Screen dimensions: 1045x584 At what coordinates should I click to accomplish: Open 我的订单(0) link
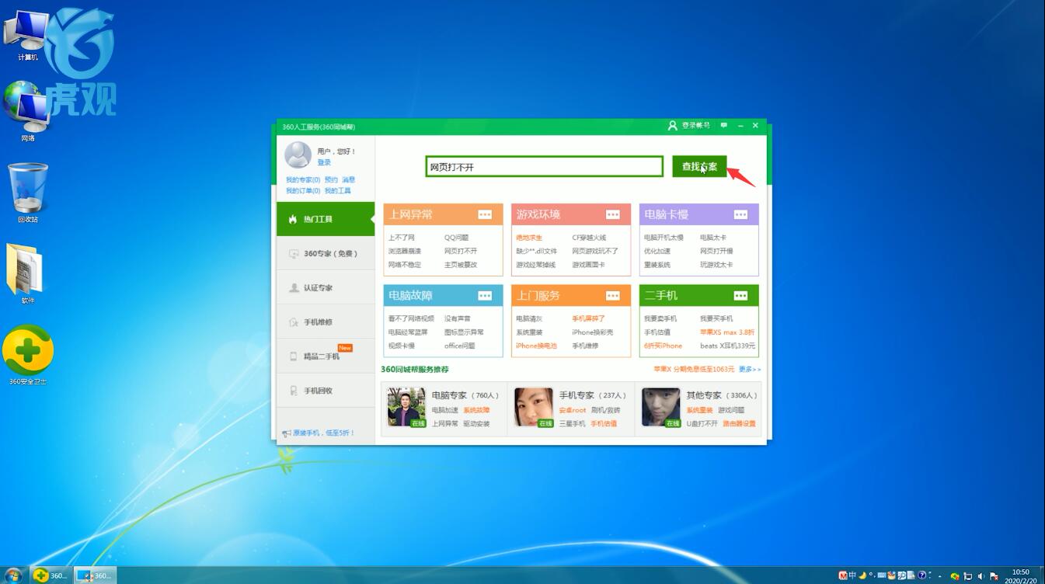pyautogui.click(x=303, y=190)
